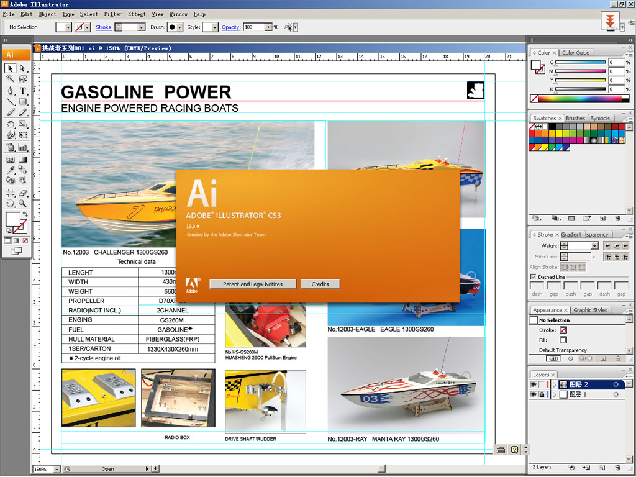Click the target circle of layer 图层 1

[616, 394]
